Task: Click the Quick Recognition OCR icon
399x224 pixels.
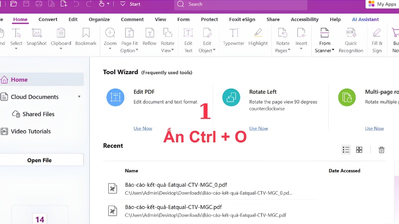Action: pos(351,33)
